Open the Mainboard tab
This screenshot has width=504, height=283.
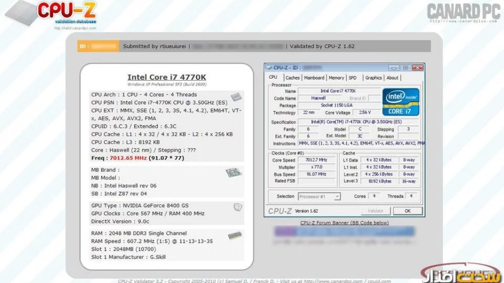click(x=314, y=78)
